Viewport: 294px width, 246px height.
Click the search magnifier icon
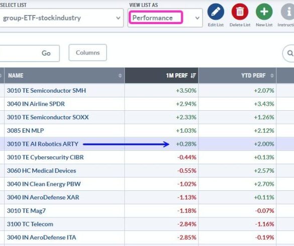pyautogui.click(x=290, y=53)
